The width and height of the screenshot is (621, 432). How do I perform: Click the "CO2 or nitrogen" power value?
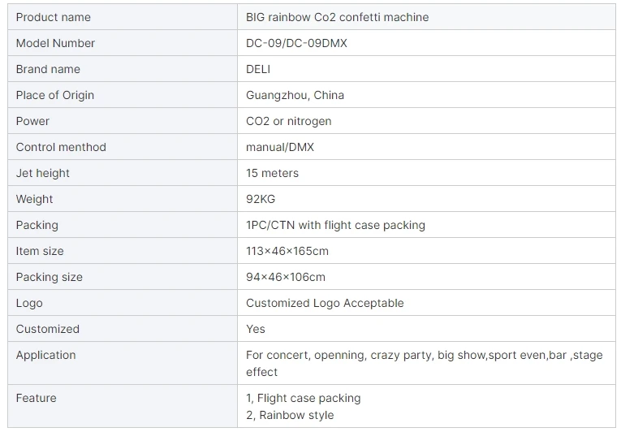point(288,121)
